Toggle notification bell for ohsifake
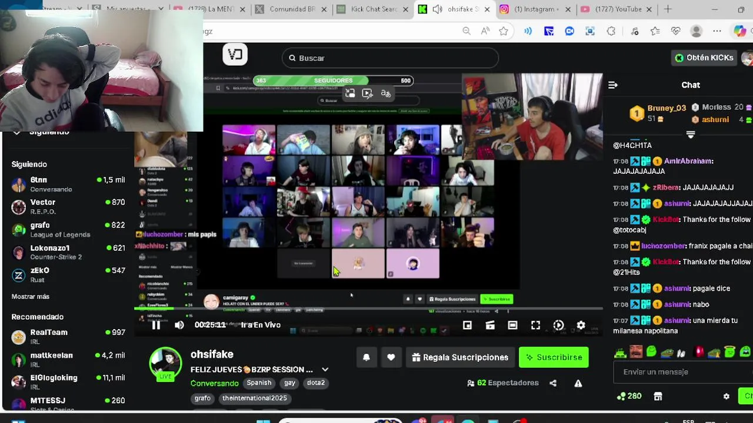 point(366,357)
